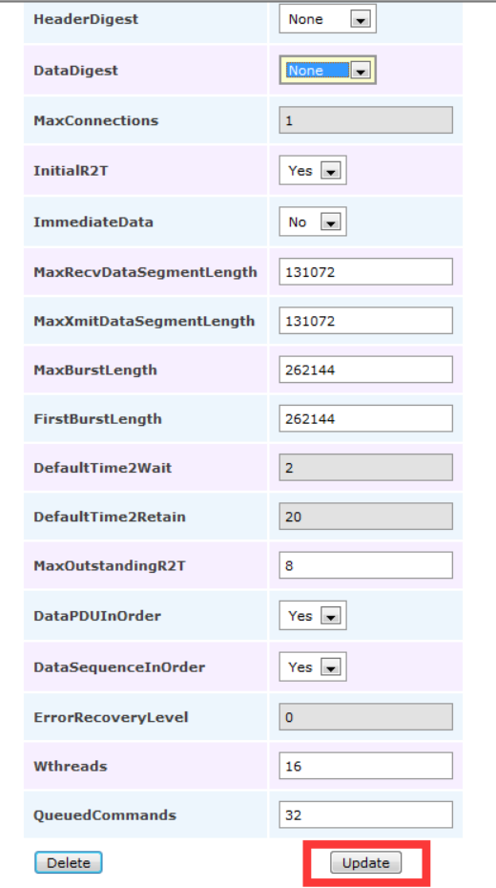Click the MaxRecvDataSegmentLength input field

[x=366, y=272]
